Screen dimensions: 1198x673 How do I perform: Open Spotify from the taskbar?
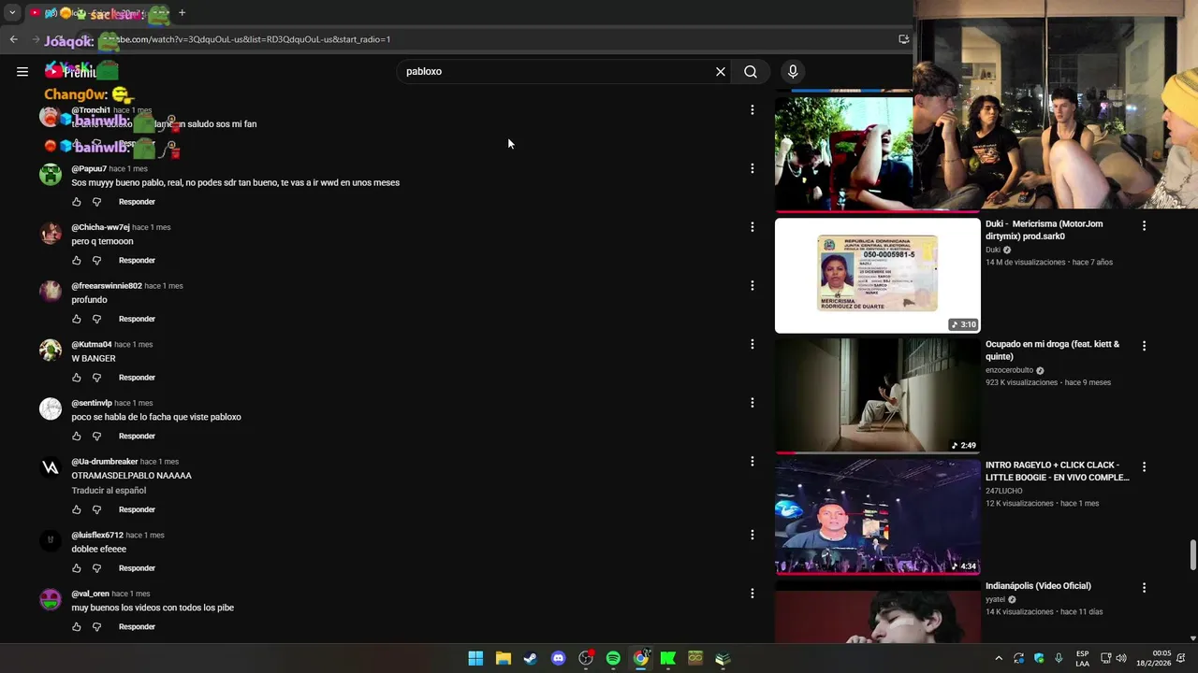[x=613, y=658]
